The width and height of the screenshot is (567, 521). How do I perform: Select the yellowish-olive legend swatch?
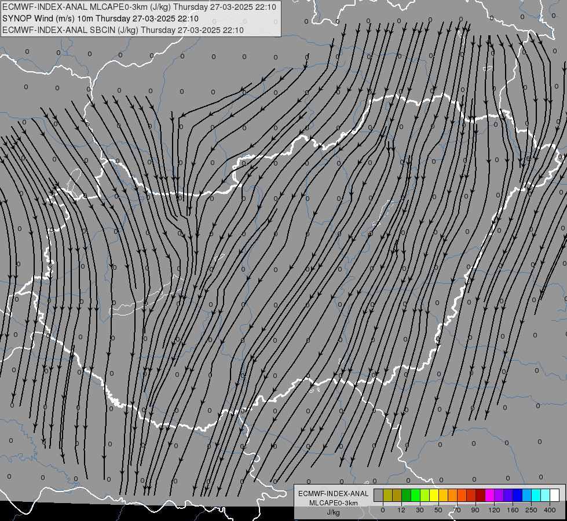388,495
